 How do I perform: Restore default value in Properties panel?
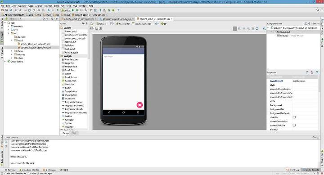[312, 72]
